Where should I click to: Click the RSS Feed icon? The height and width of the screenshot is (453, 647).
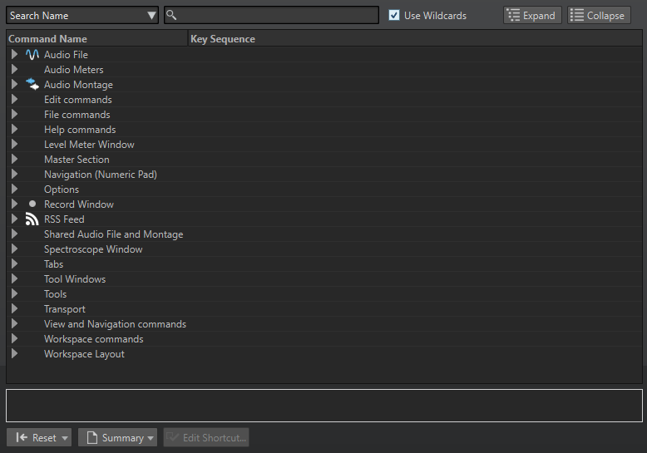(32, 219)
